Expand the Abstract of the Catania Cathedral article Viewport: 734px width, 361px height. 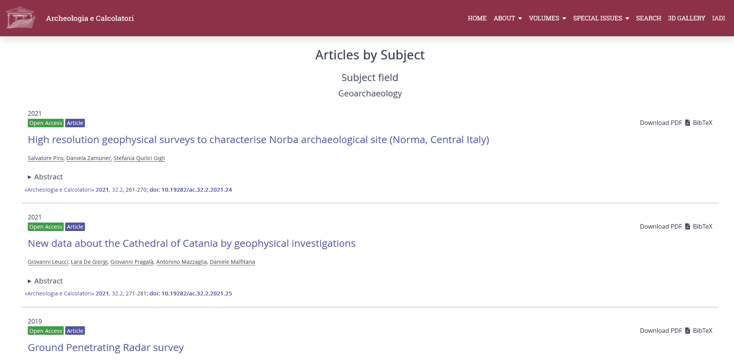[45, 281]
